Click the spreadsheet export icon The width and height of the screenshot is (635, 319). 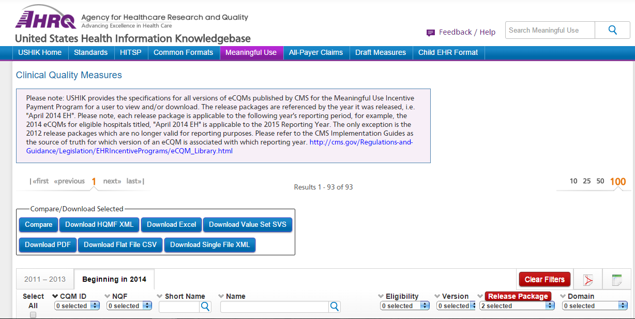[x=617, y=280]
